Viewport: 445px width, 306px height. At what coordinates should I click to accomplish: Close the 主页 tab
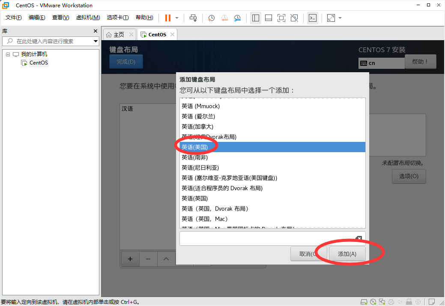[131, 35]
